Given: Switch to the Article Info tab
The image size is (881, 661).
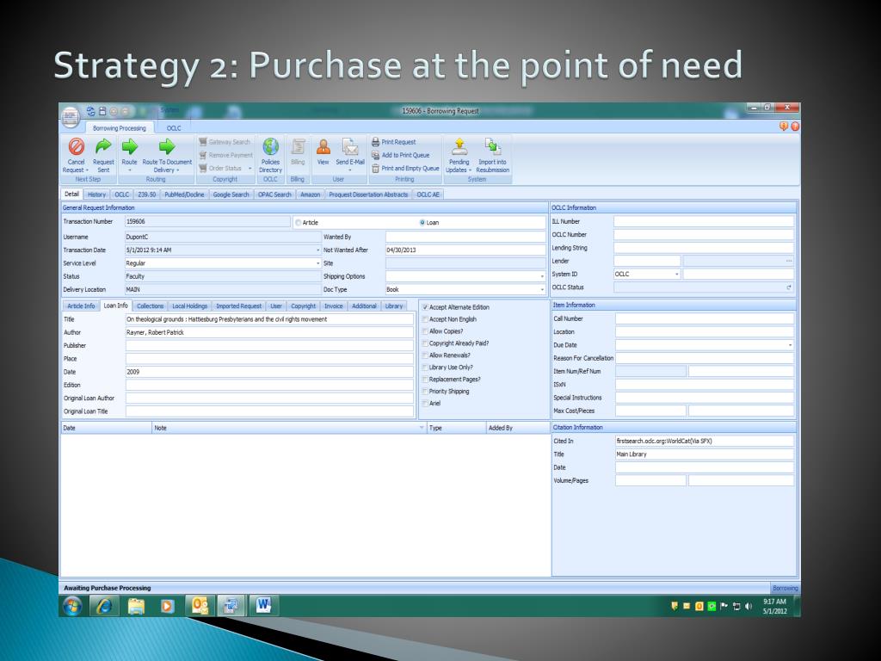Looking at the screenshot, I should (81, 306).
